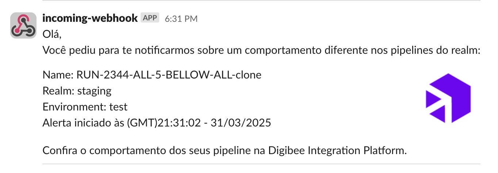The image size is (498, 173).
Task: Click the APP badge beside sender name
Action: tap(150, 18)
